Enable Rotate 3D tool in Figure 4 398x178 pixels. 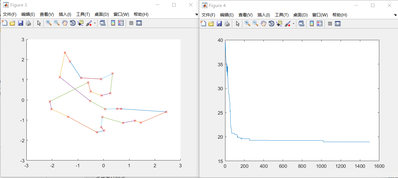(x=271, y=23)
